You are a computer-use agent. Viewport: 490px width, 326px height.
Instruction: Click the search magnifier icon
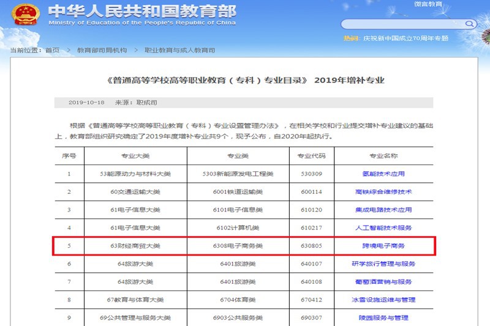pos(470,24)
